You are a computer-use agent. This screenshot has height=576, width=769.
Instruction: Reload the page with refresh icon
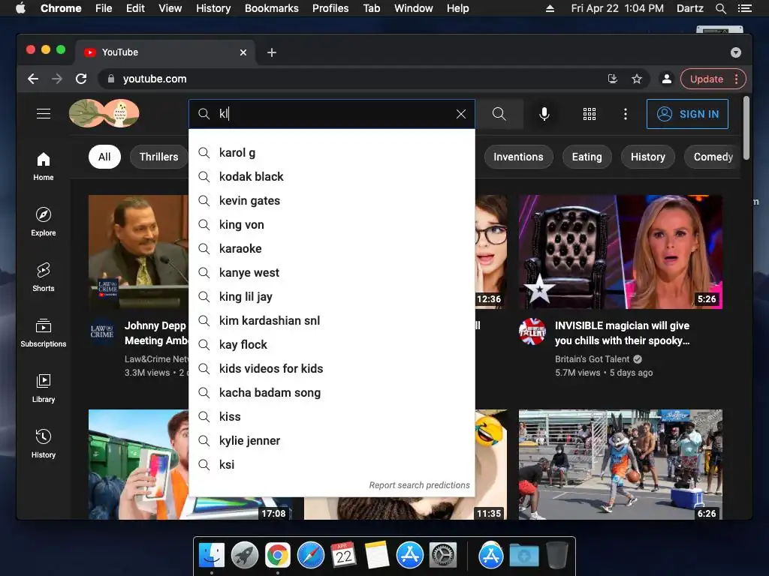tap(81, 79)
